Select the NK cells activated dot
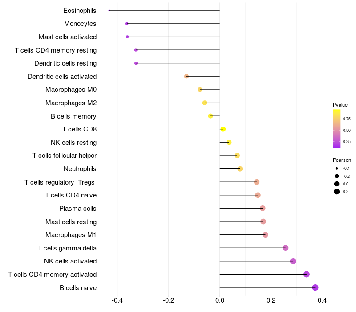Viewport: 356px width, 312px height. 293,261
